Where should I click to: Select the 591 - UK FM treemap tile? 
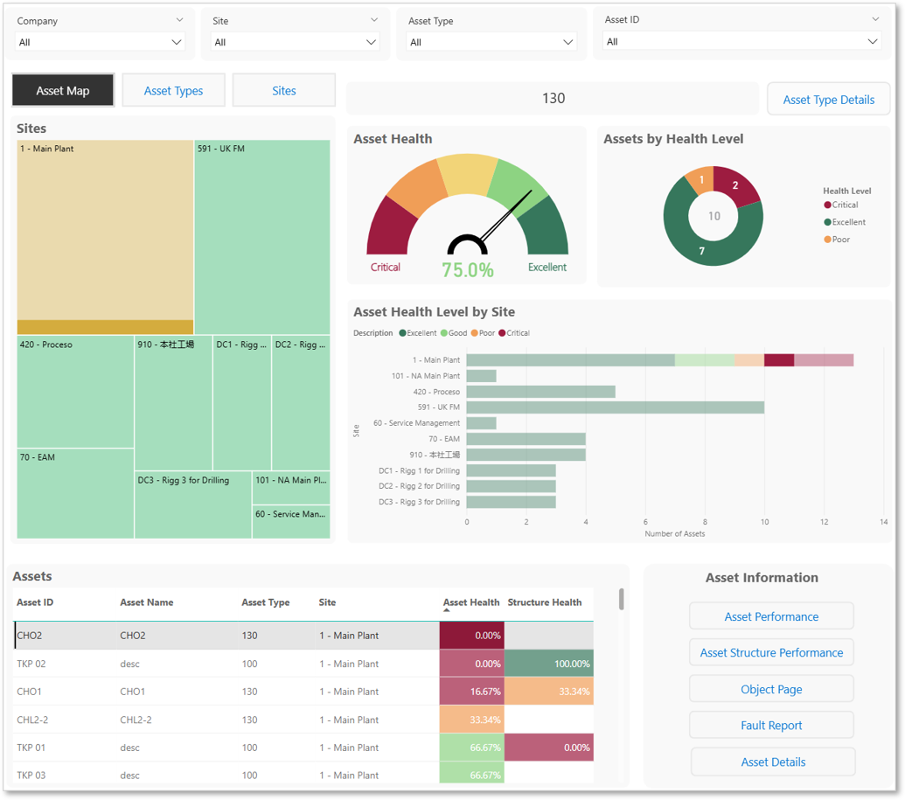(x=262, y=237)
